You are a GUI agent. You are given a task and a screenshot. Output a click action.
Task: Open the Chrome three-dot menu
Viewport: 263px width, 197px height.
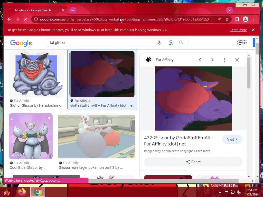pos(254,19)
